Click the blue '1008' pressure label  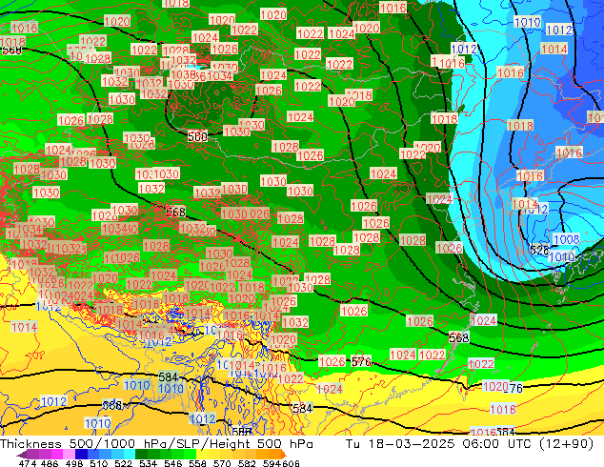tap(566, 239)
